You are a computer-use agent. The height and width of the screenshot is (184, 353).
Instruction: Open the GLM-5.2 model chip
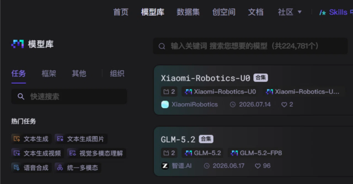tap(203, 153)
